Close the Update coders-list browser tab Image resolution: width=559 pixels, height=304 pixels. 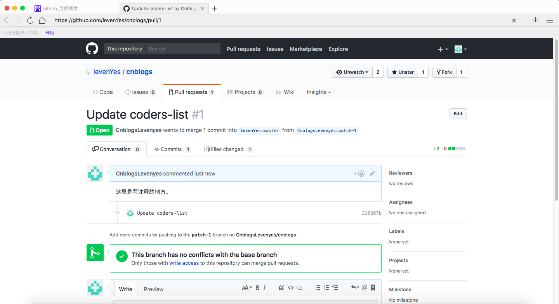click(x=203, y=9)
